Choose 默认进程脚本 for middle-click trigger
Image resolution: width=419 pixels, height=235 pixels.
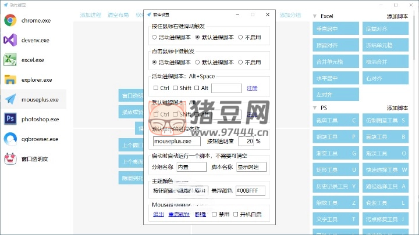pos(198,63)
